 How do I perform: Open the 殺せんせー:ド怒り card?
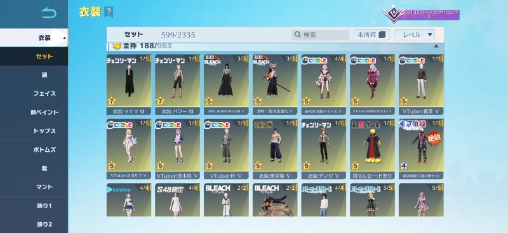tap(372, 149)
